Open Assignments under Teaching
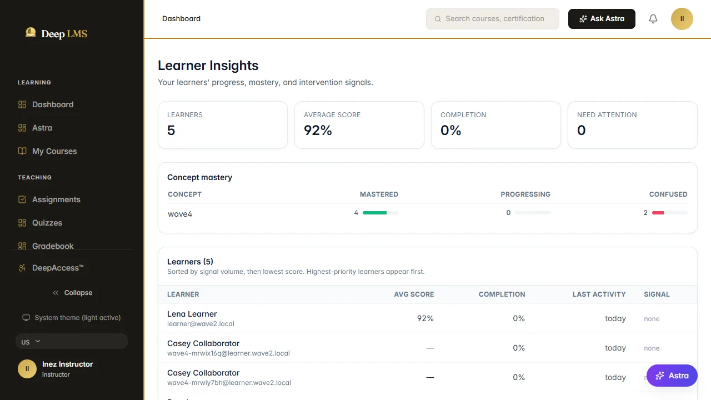 coord(72,199)
